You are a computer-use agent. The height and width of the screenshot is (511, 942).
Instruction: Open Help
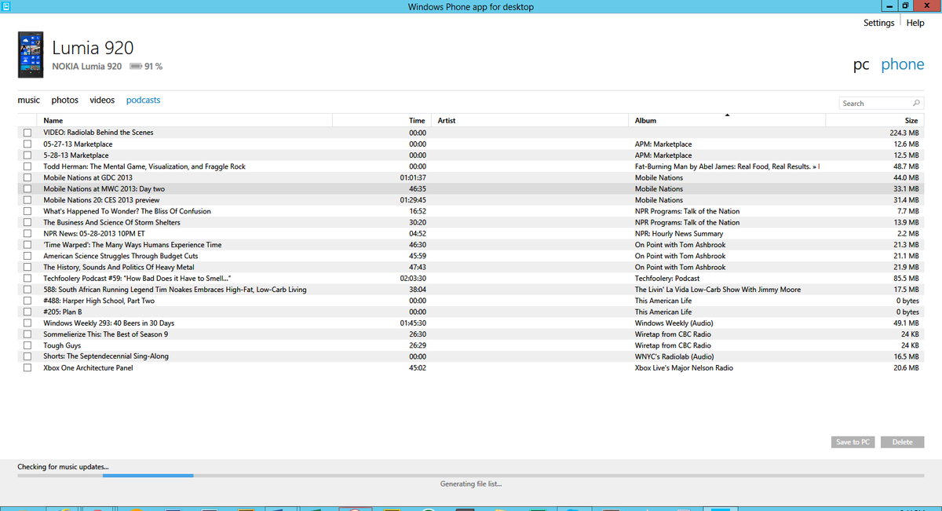coord(915,23)
